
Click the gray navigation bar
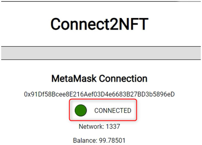click(101, 53)
